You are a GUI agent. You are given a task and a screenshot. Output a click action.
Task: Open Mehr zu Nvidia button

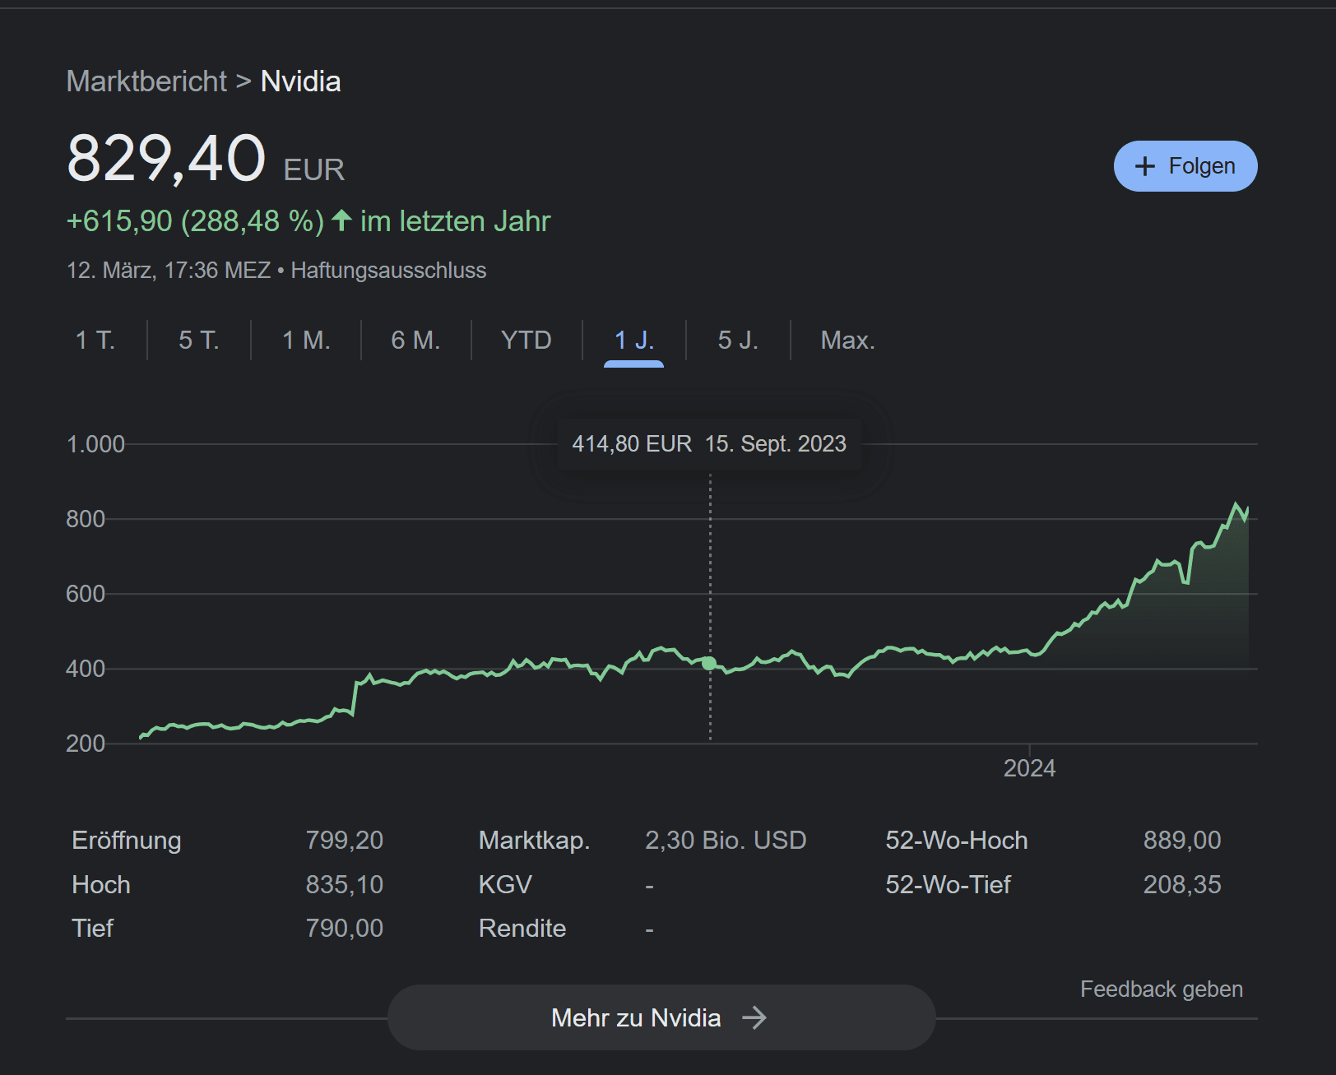(661, 1017)
